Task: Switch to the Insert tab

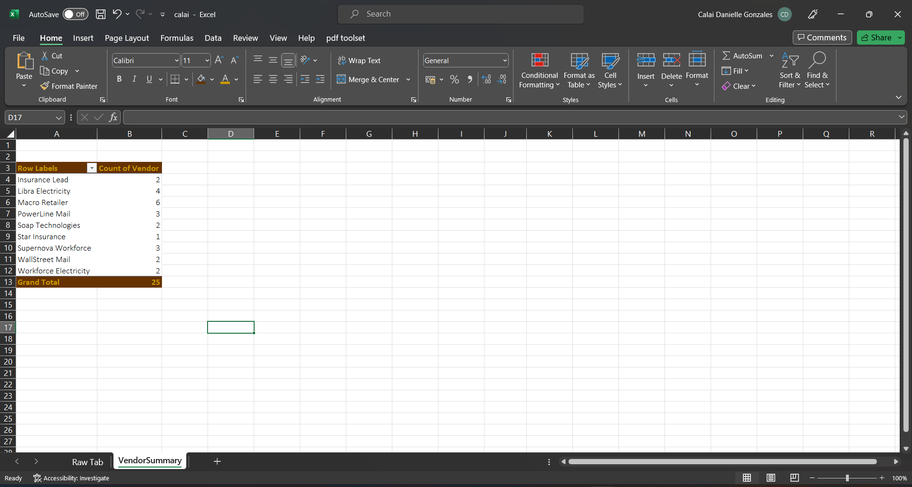Action: [83, 38]
